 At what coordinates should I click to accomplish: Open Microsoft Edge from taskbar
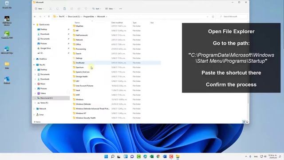145,156
